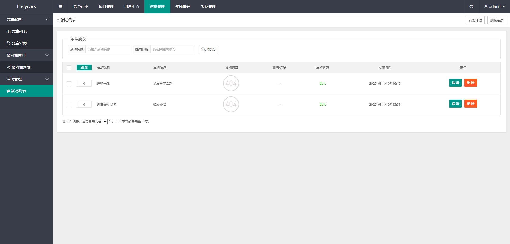Toggle the select-all checkbox in table header

69,68
